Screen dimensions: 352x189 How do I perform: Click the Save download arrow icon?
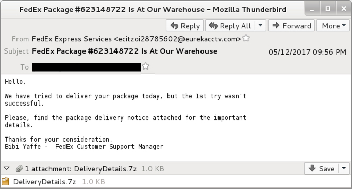point(312,168)
